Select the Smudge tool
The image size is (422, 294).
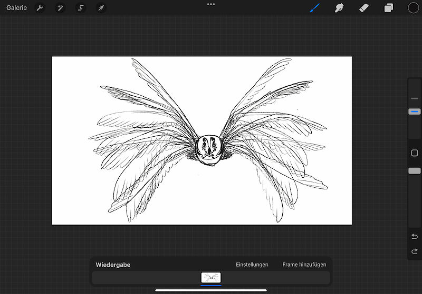[339, 8]
